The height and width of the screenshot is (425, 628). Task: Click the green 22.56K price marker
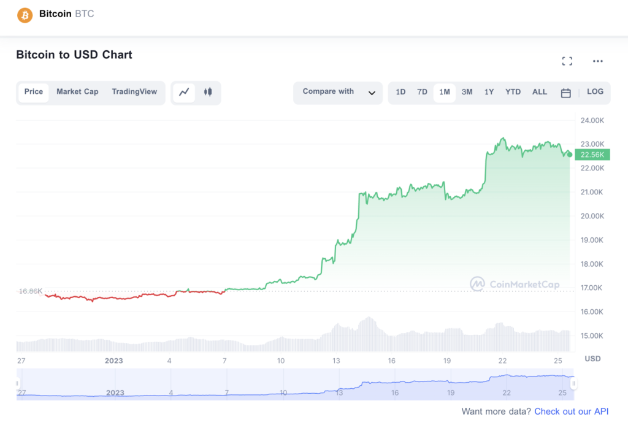click(592, 155)
